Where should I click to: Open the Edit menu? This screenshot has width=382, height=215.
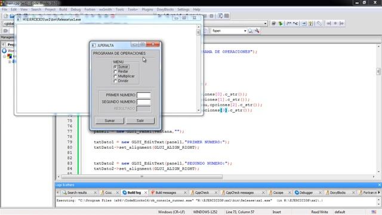[x=14, y=10]
